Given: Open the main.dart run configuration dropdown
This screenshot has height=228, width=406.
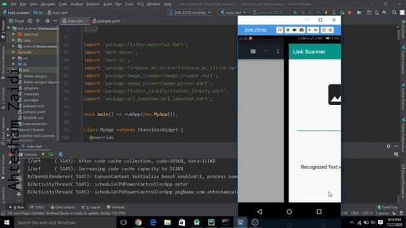Looking at the screenshot, I should [233, 13].
